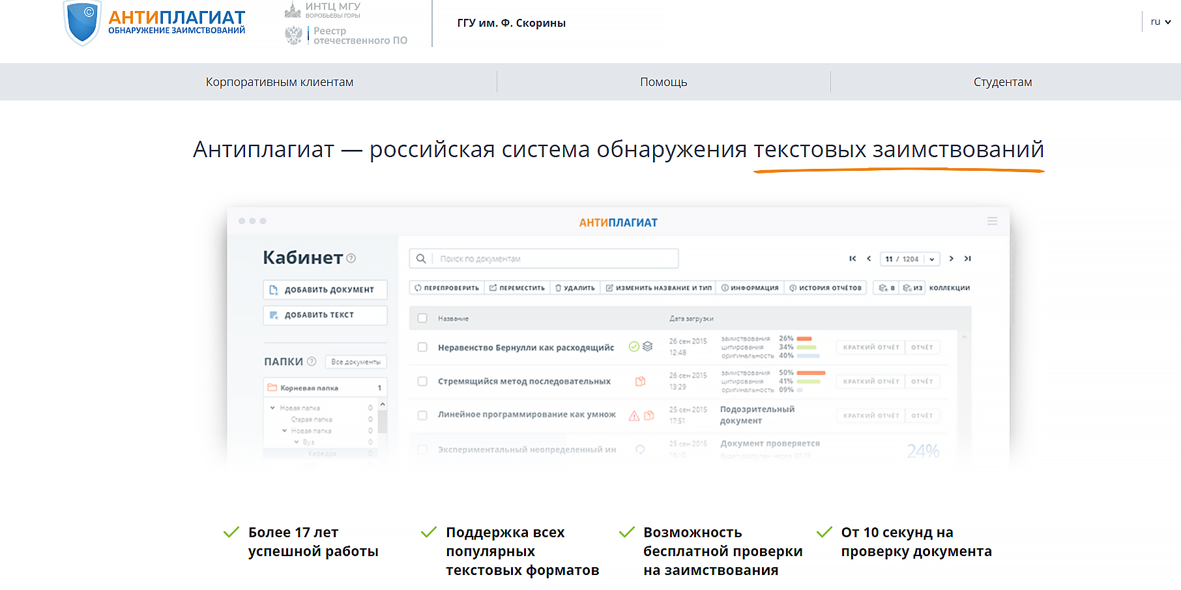The image size is (1181, 590).
Task: Click the orange copy icon on Линейное программирование row
Action: tap(649, 415)
